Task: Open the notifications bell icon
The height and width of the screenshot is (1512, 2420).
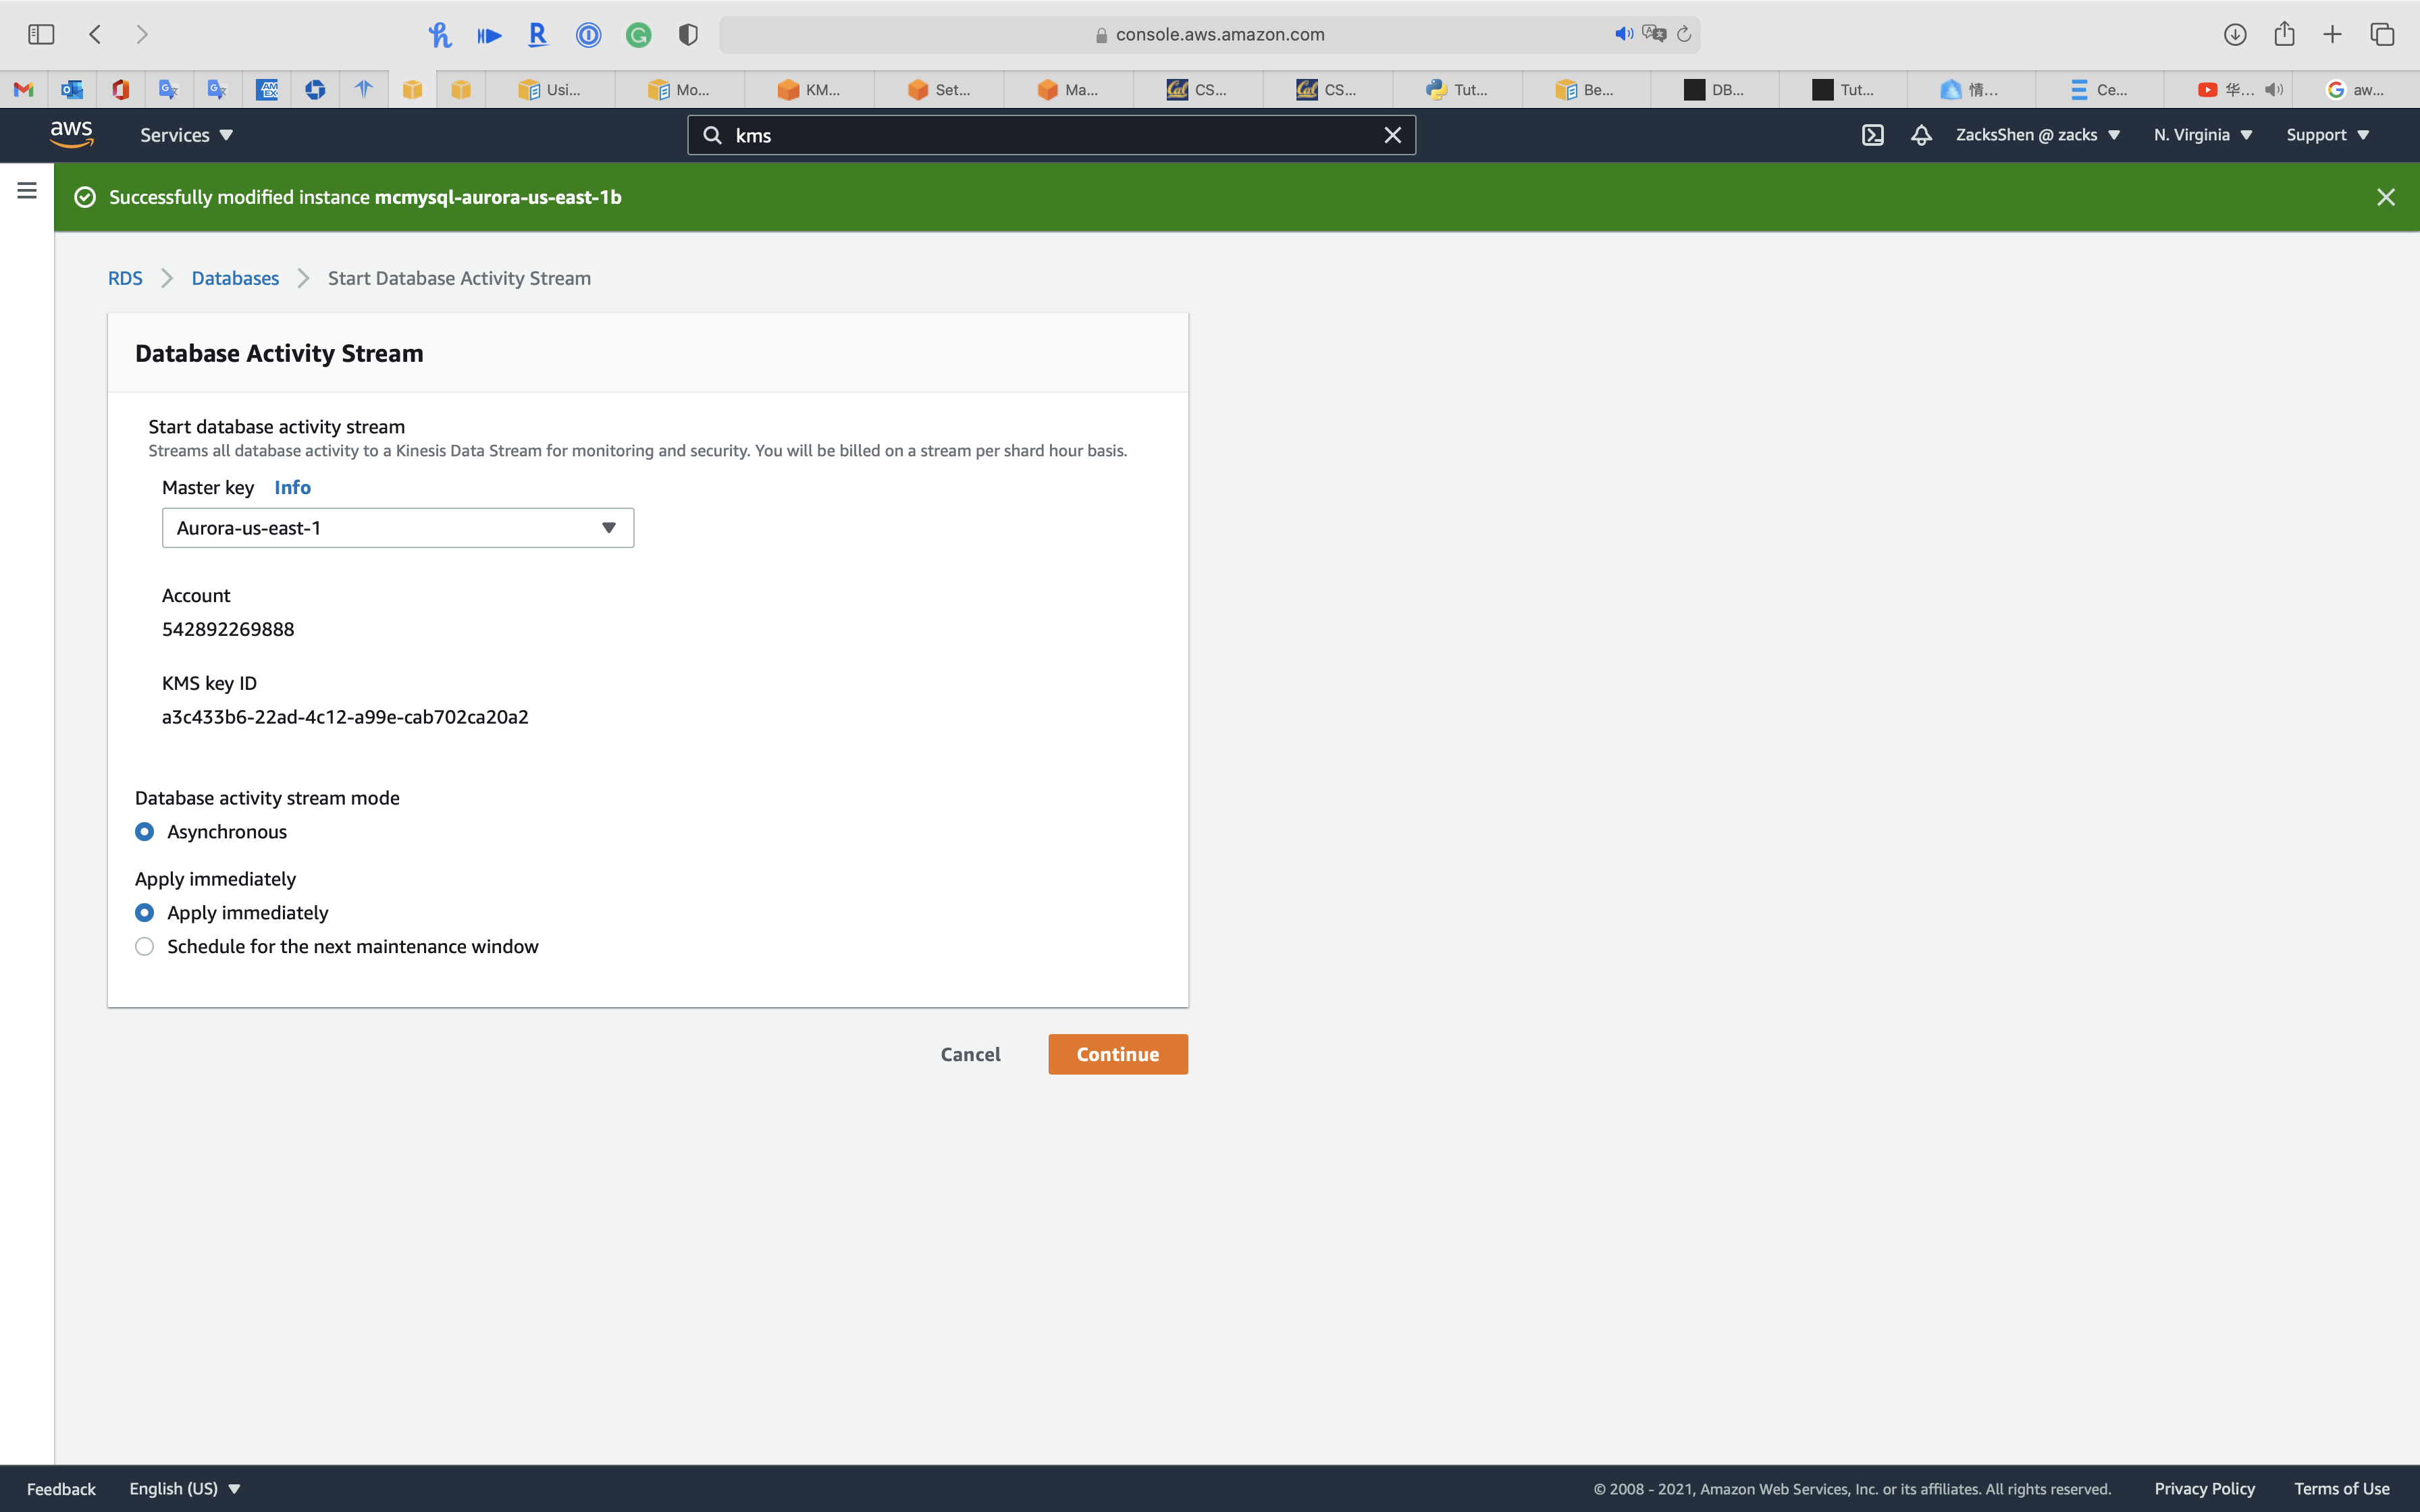Action: click(1921, 135)
